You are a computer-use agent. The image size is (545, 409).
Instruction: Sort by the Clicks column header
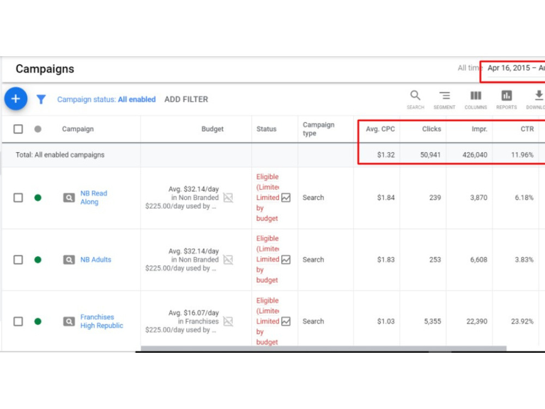click(x=431, y=129)
